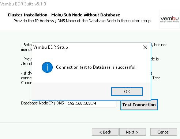The width and height of the screenshot is (180, 139).
Task: Click the OK button in the dialog
Action: (127, 92)
